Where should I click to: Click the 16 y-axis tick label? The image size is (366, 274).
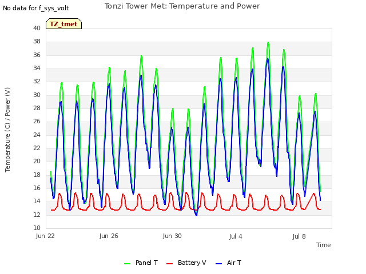tap(37, 188)
